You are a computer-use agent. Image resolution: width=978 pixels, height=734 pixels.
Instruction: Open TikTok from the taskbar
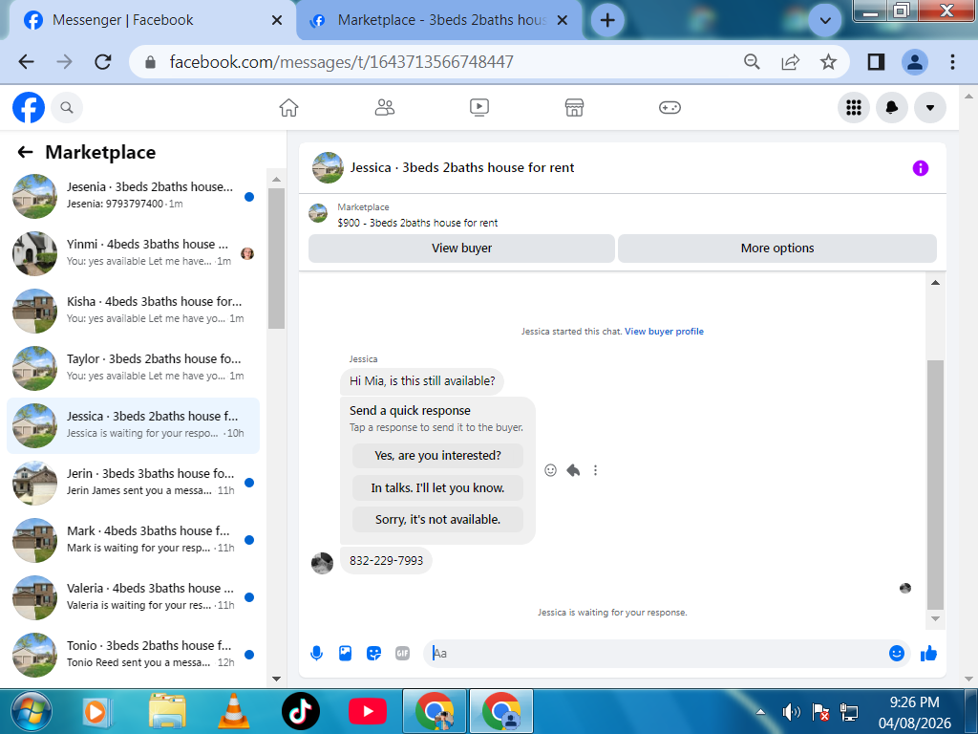pos(301,711)
